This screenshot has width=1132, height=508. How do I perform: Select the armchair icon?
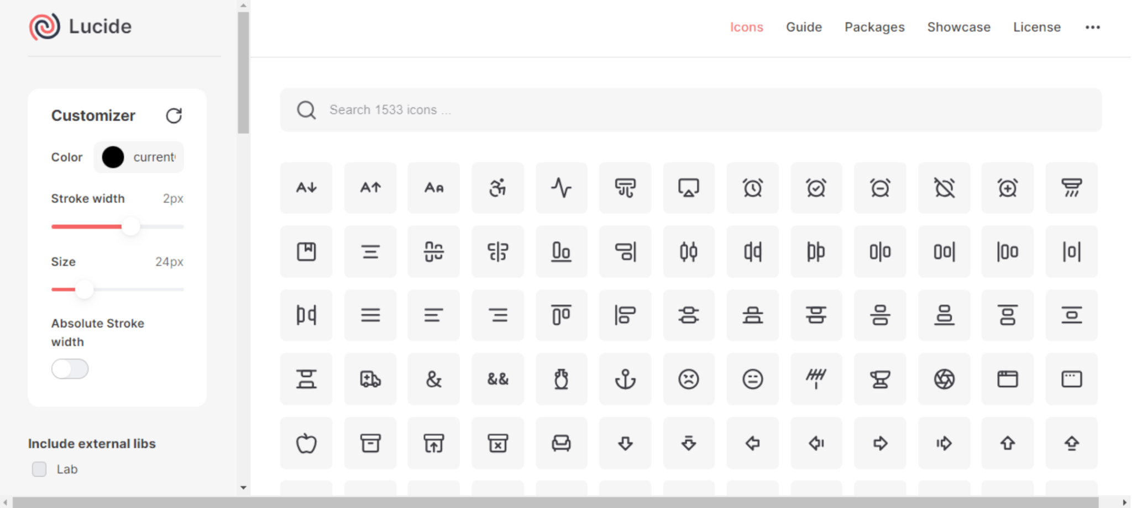click(x=560, y=442)
